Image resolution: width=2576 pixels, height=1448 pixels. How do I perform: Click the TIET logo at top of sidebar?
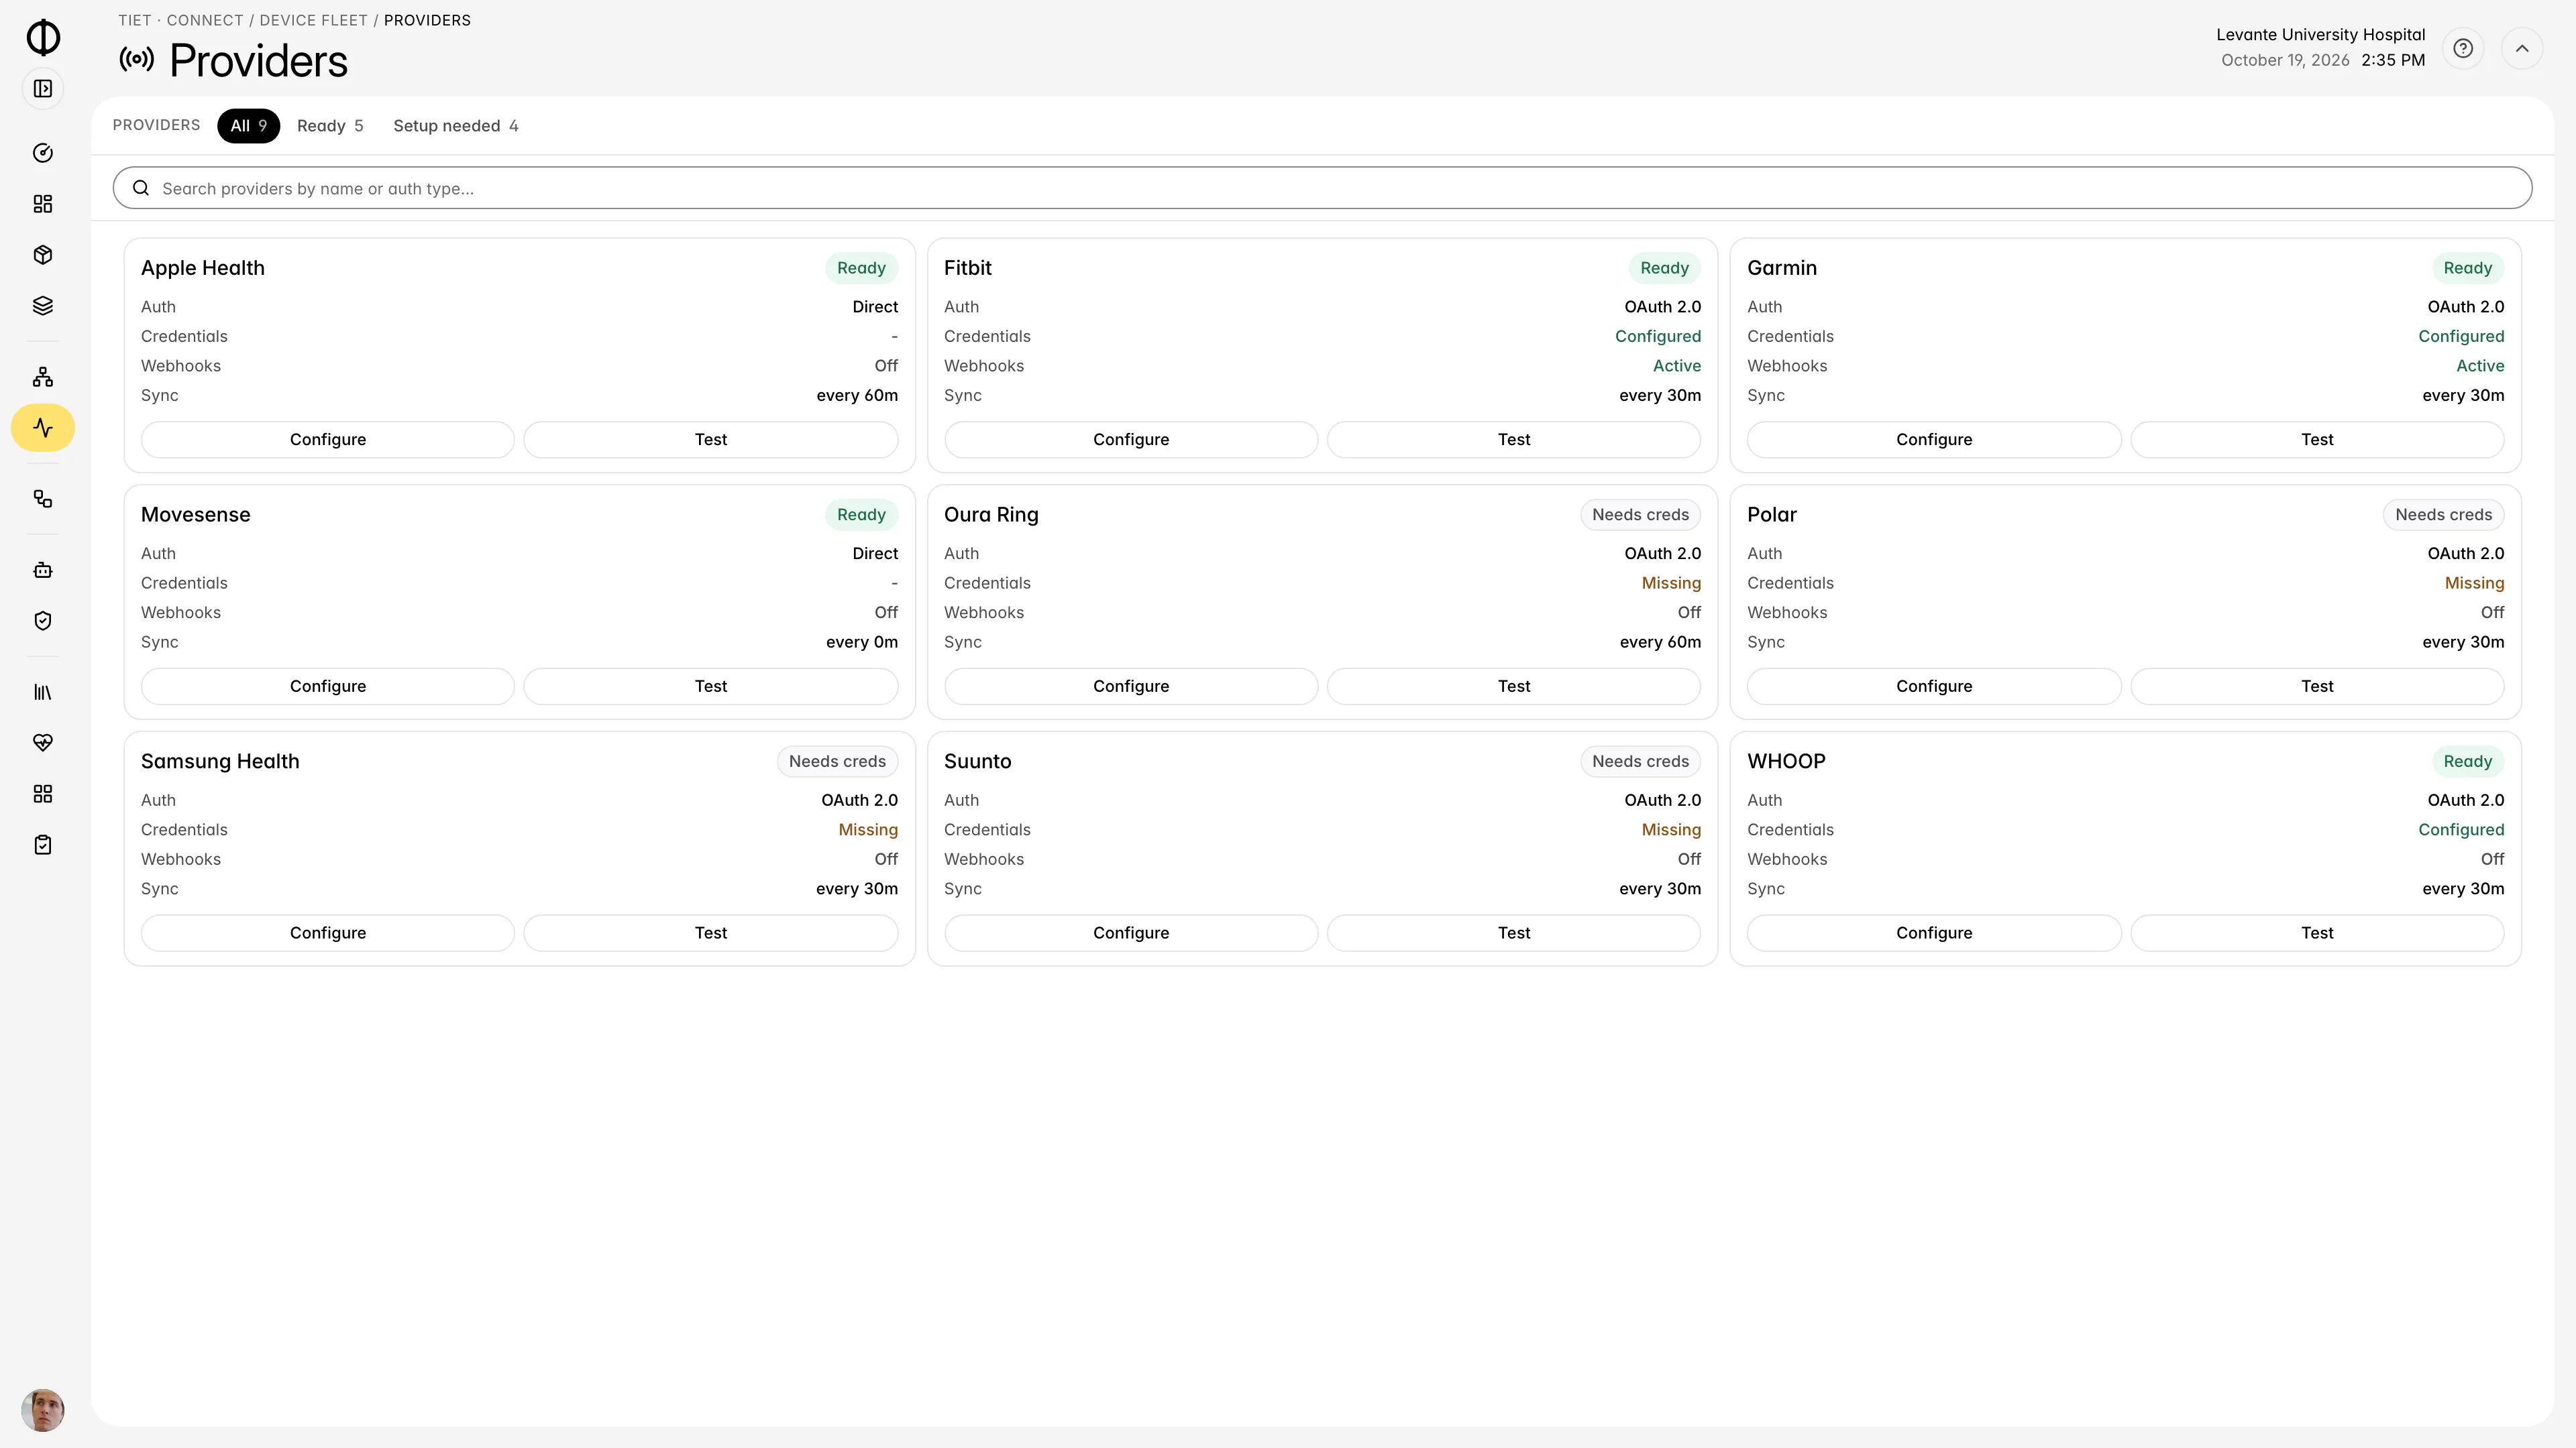coord(43,37)
